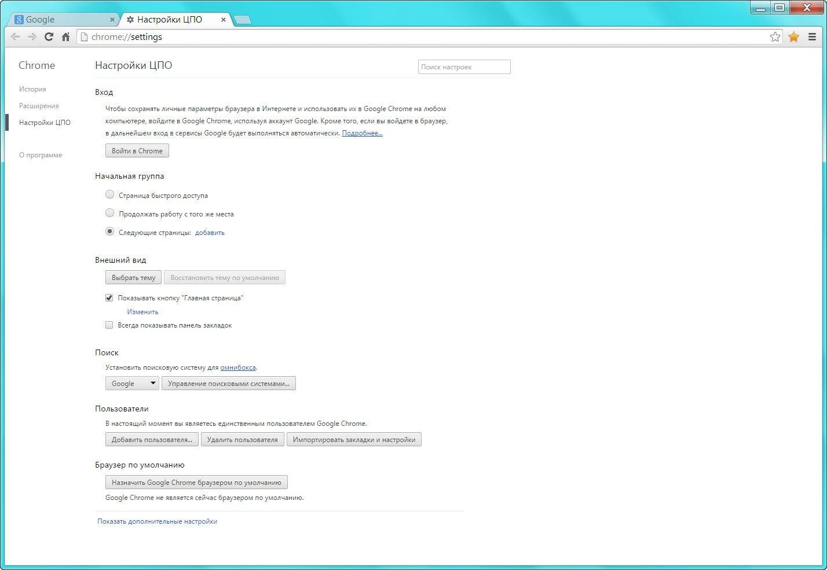Focus the Поиск настроек search field
827x570 pixels.
tap(464, 67)
